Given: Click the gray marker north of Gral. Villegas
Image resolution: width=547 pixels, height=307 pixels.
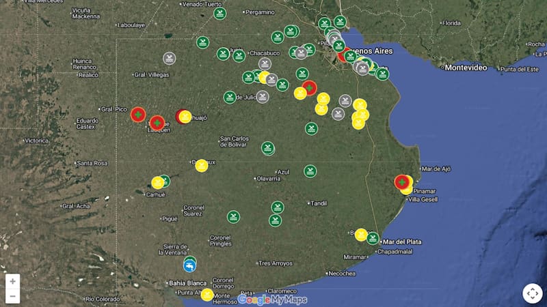Looking at the screenshot, I should click(x=168, y=58).
